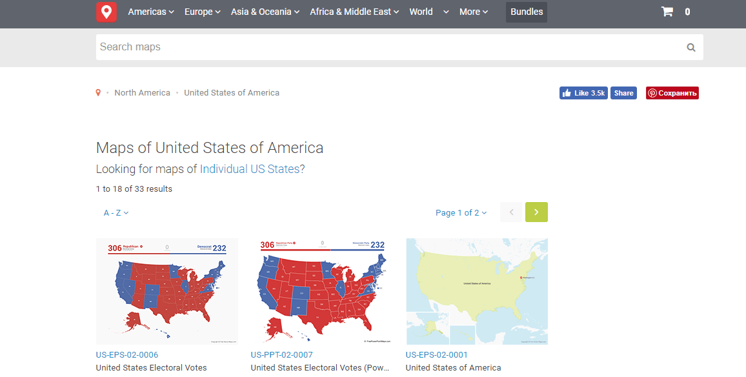Click the orange breadcrumb pin icon
Screen dimensions: 746x377
click(x=98, y=93)
